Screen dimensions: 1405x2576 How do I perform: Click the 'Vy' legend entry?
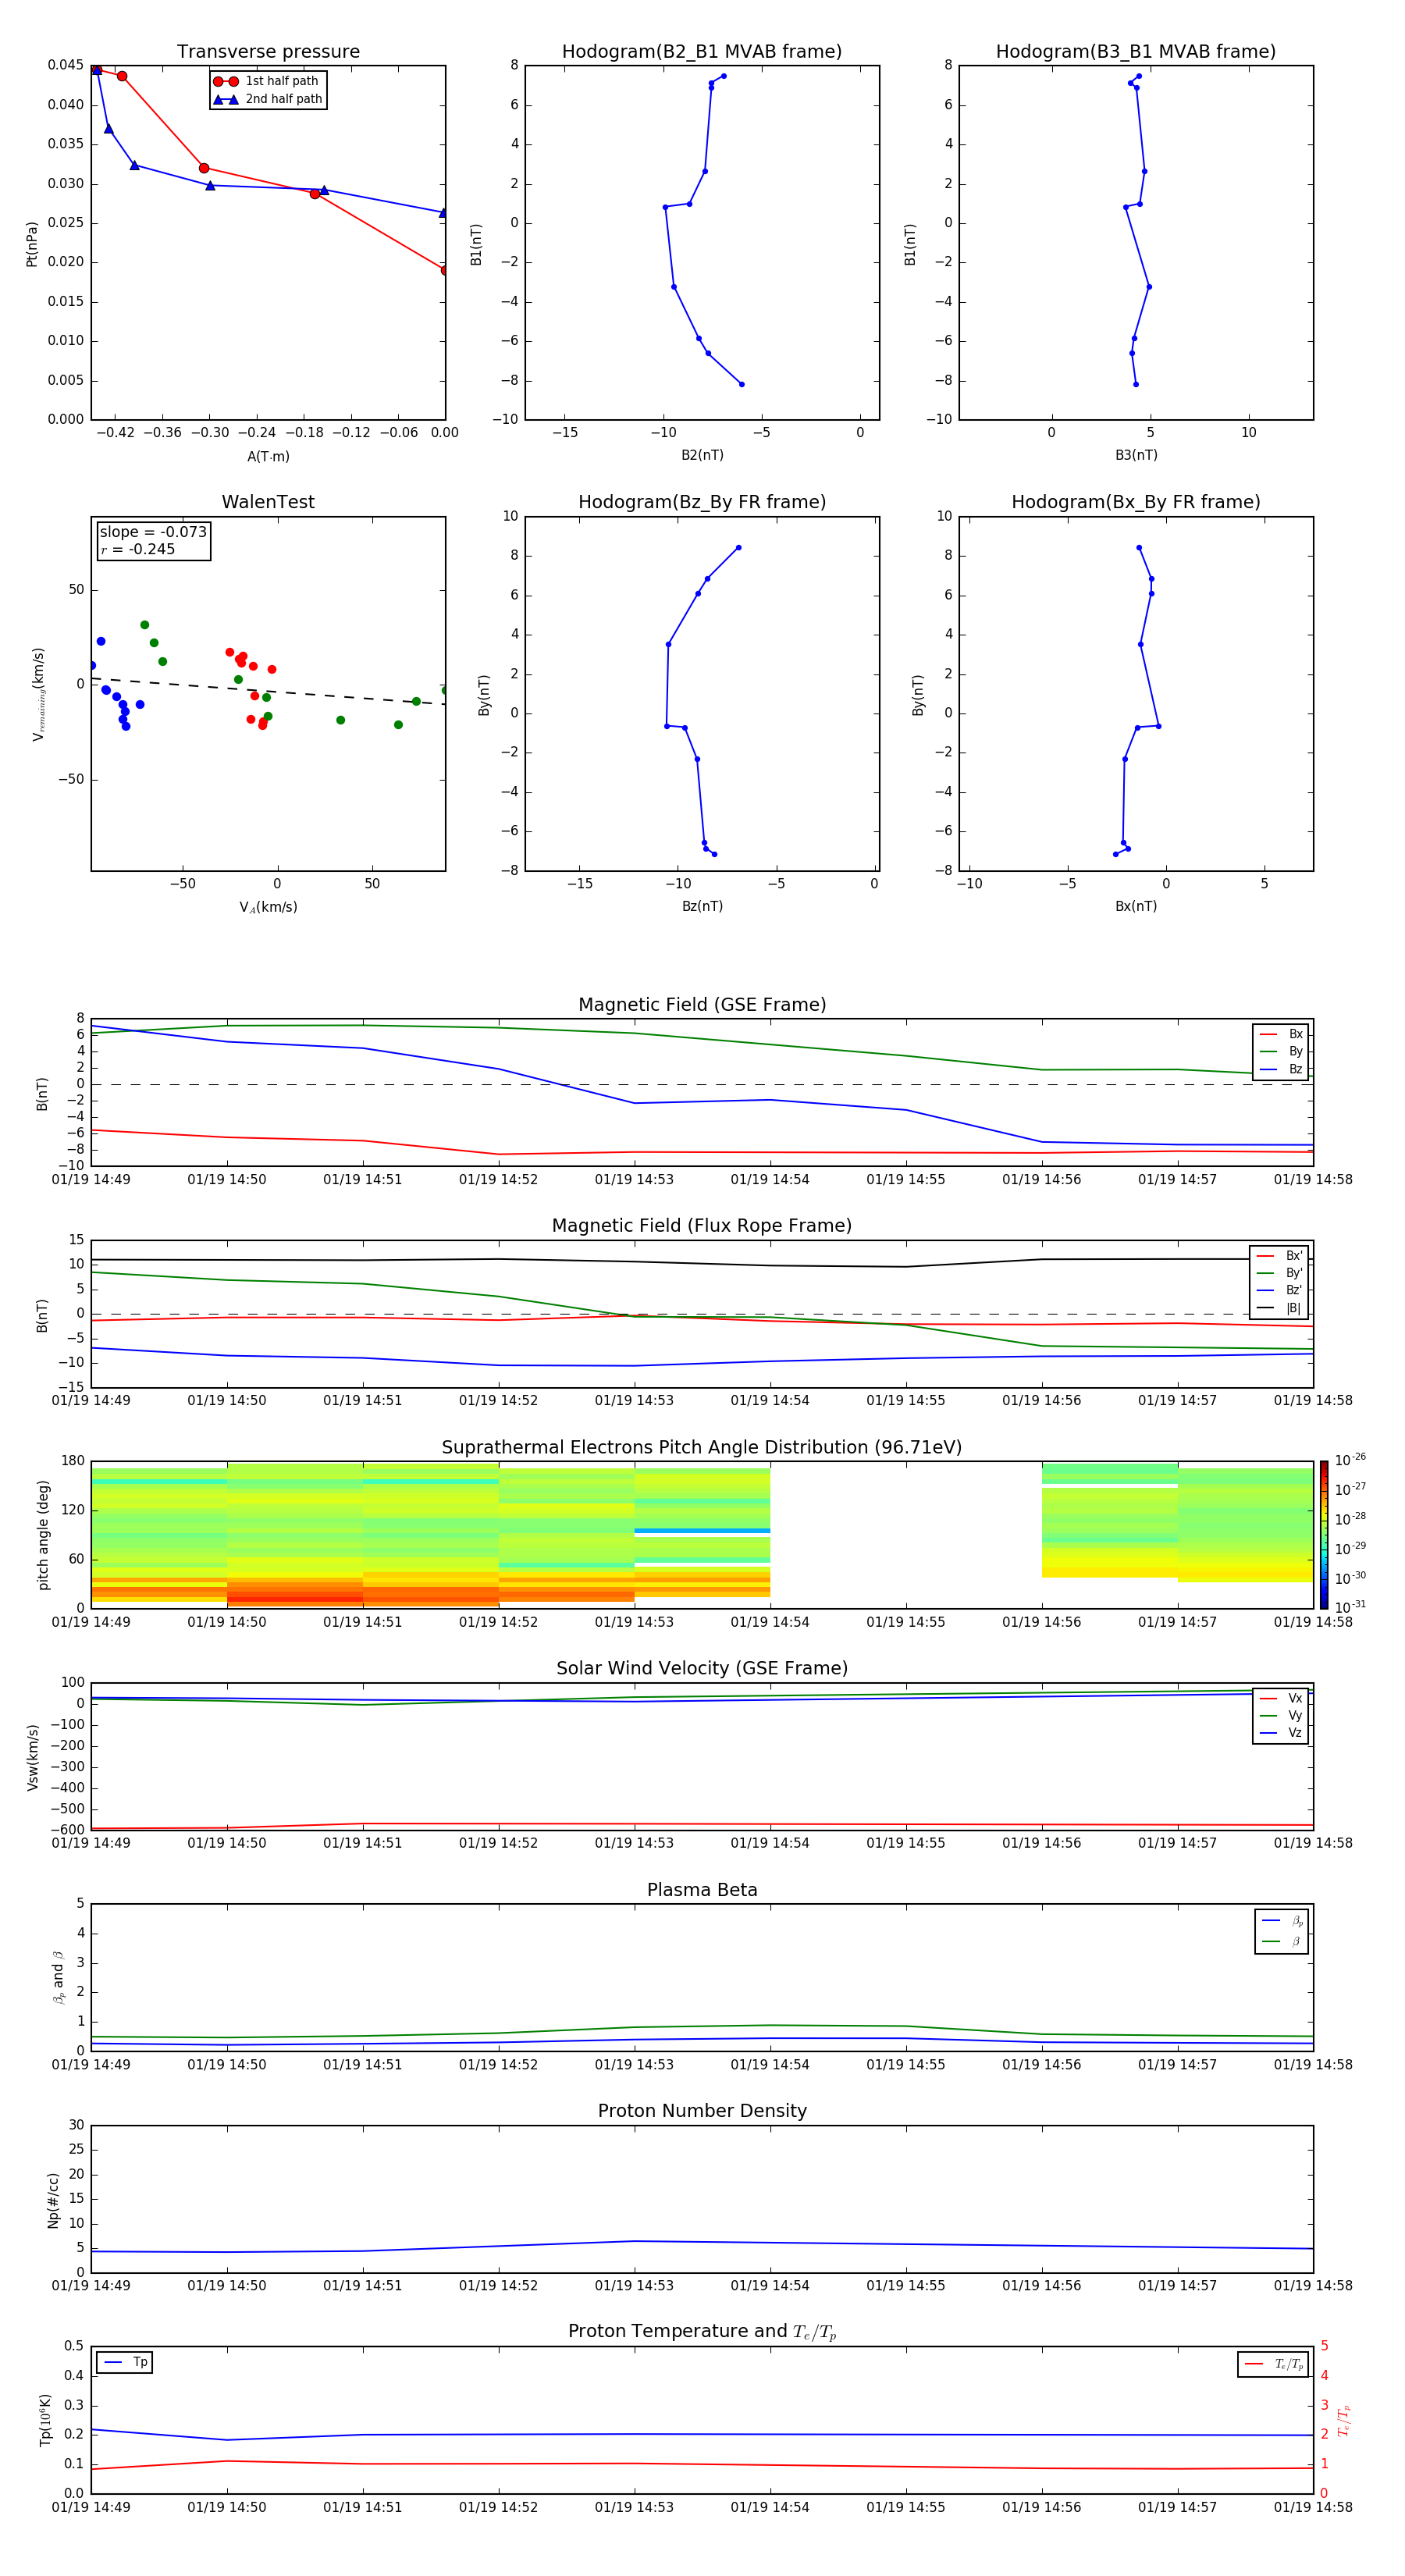pyautogui.click(x=1282, y=1715)
